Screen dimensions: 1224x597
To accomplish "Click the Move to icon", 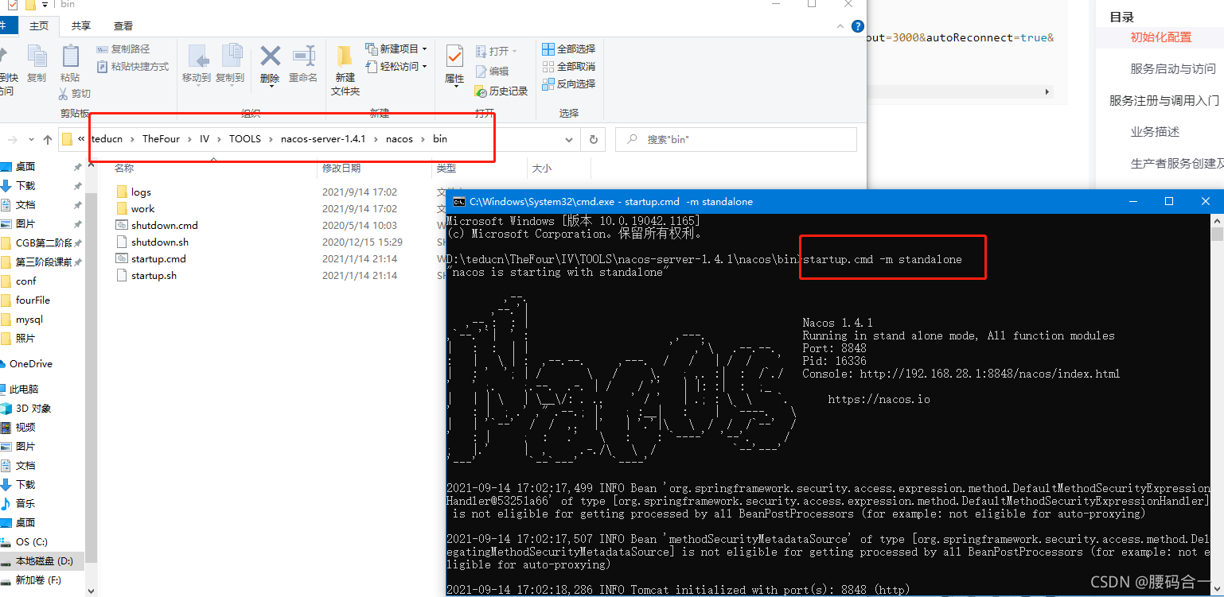I will (x=197, y=63).
